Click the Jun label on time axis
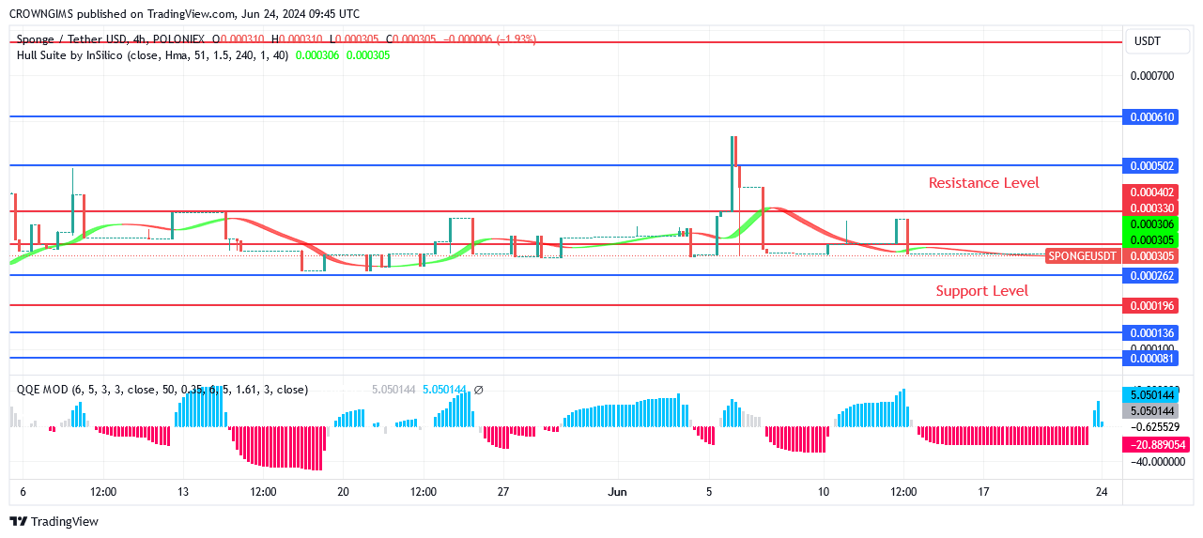This screenshot has width=1203, height=538. (617, 492)
